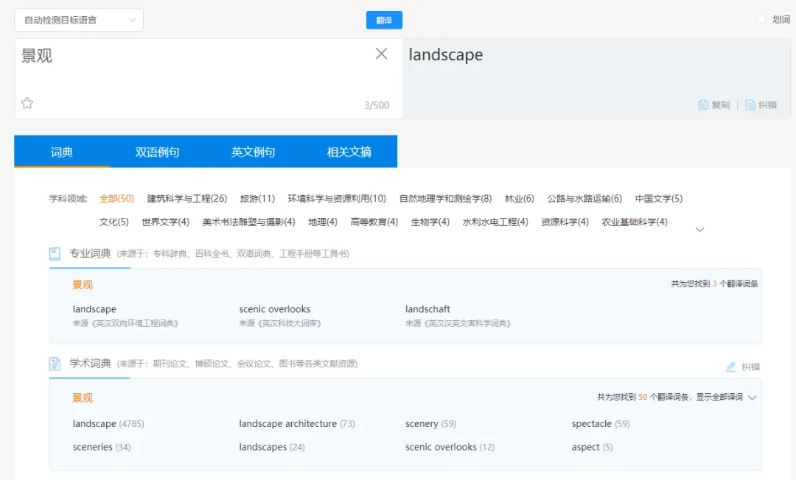Filter by 资源科学(4)
The height and width of the screenshot is (480, 796).
565,222
